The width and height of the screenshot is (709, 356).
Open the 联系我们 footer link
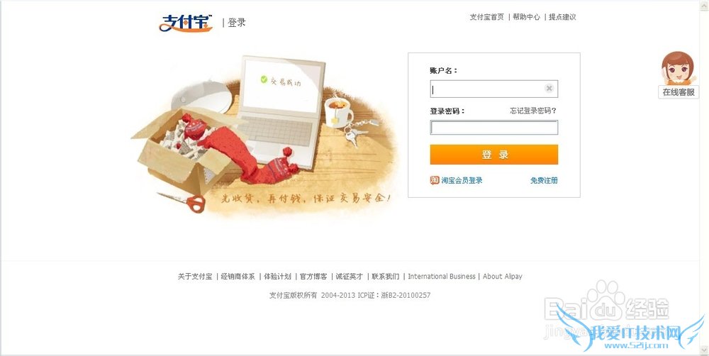coord(386,277)
